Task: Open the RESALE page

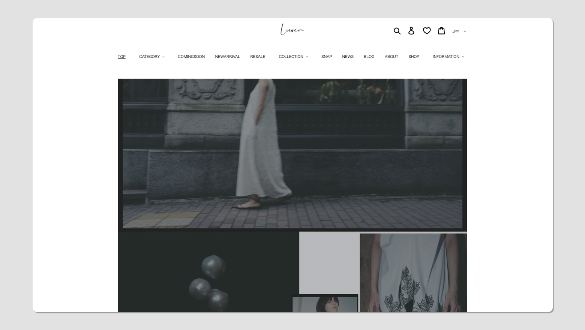Action: tap(258, 57)
